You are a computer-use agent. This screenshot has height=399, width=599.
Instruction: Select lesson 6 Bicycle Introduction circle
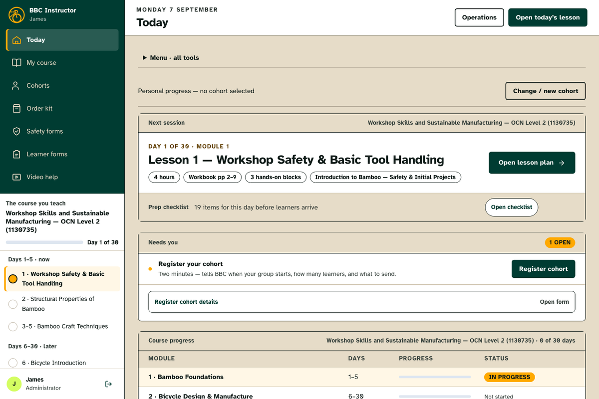tap(13, 363)
